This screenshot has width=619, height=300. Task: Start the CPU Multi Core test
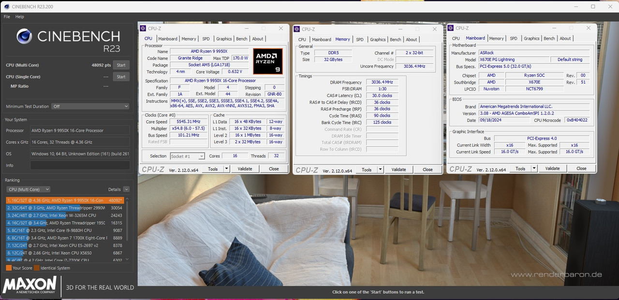click(x=121, y=65)
